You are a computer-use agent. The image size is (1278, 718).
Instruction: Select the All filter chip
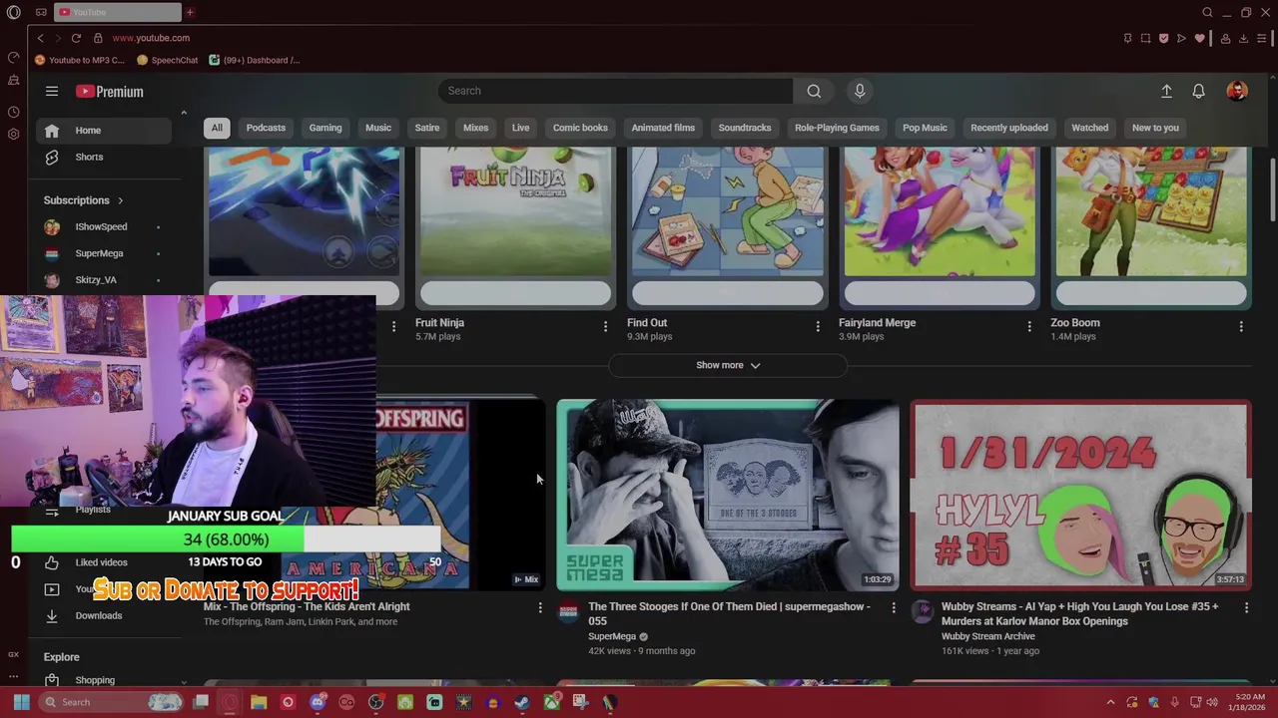(x=217, y=128)
